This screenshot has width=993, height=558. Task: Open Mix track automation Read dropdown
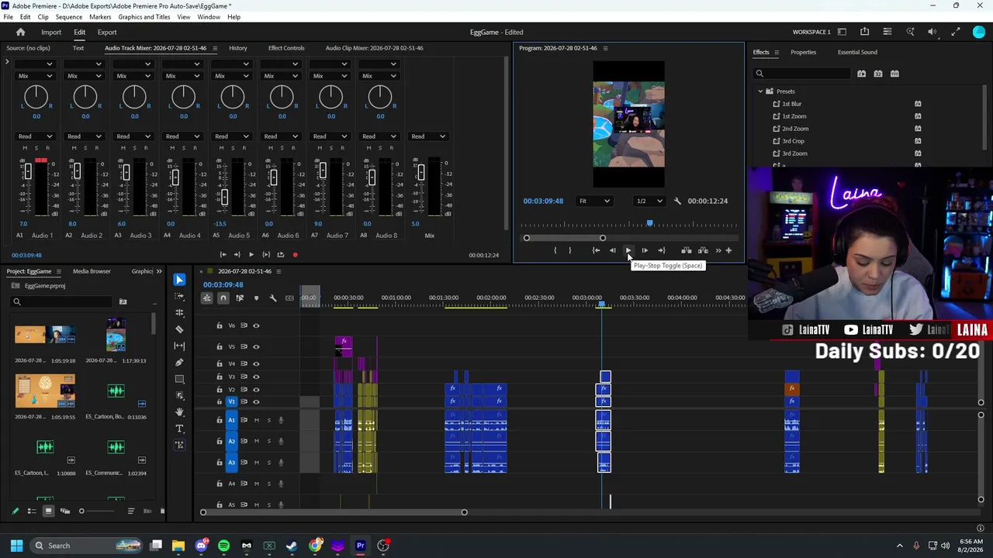point(428,136)
